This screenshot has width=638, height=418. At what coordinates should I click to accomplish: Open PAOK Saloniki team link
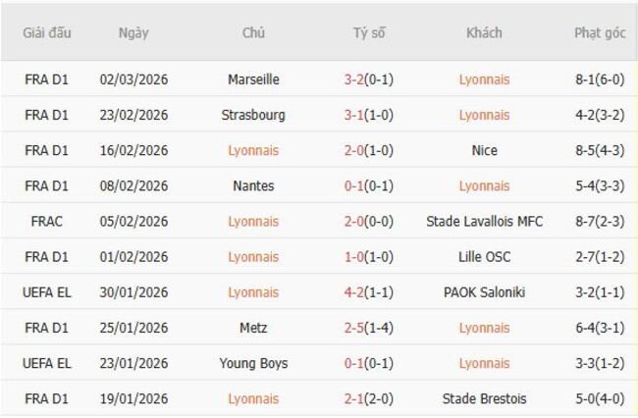(x=484, y=292)
